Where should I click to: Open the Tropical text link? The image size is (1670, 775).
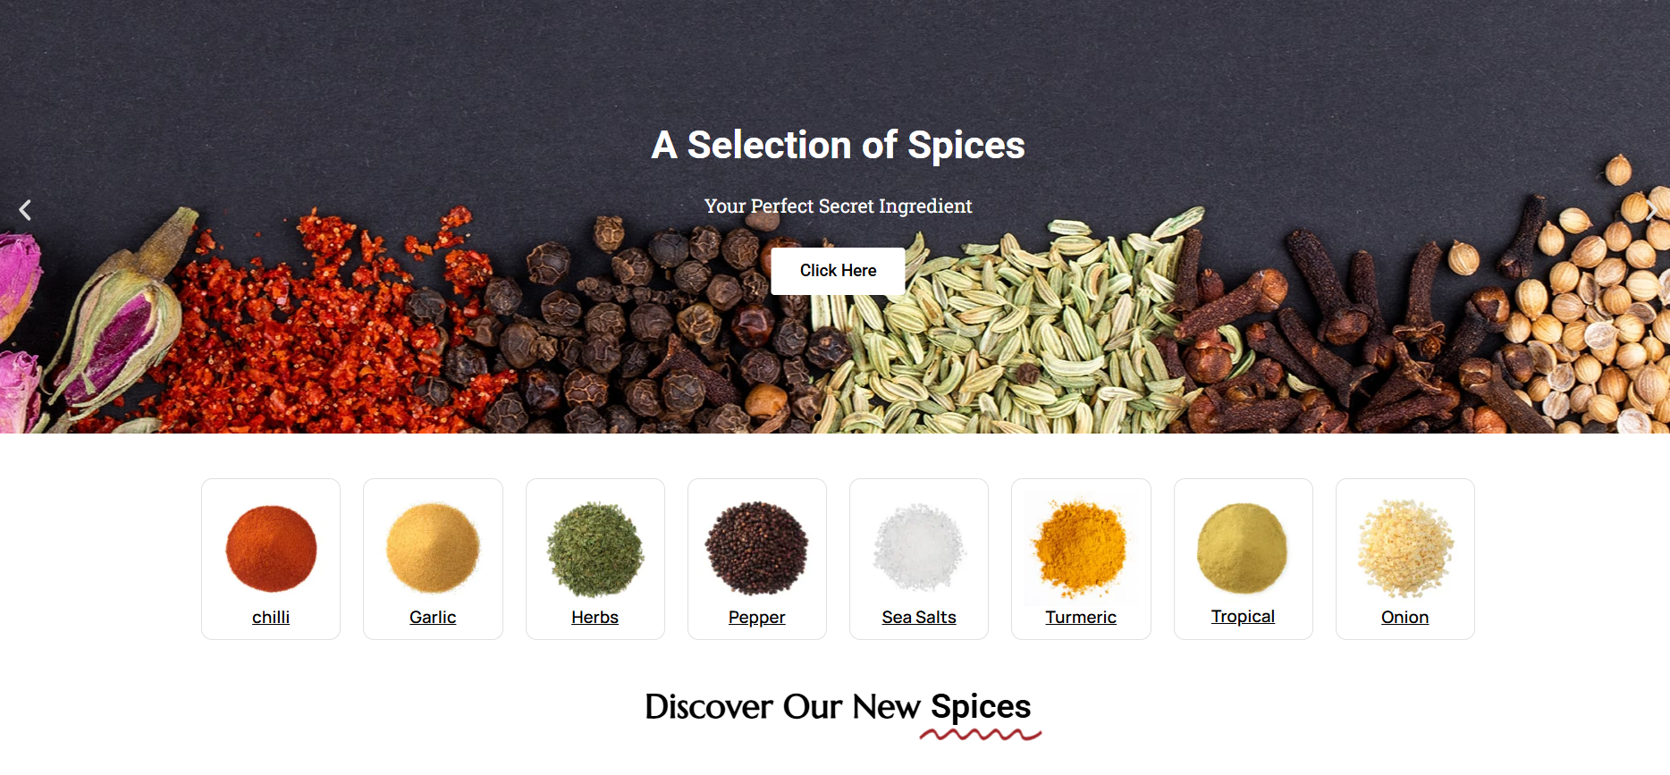(1243, 616)
